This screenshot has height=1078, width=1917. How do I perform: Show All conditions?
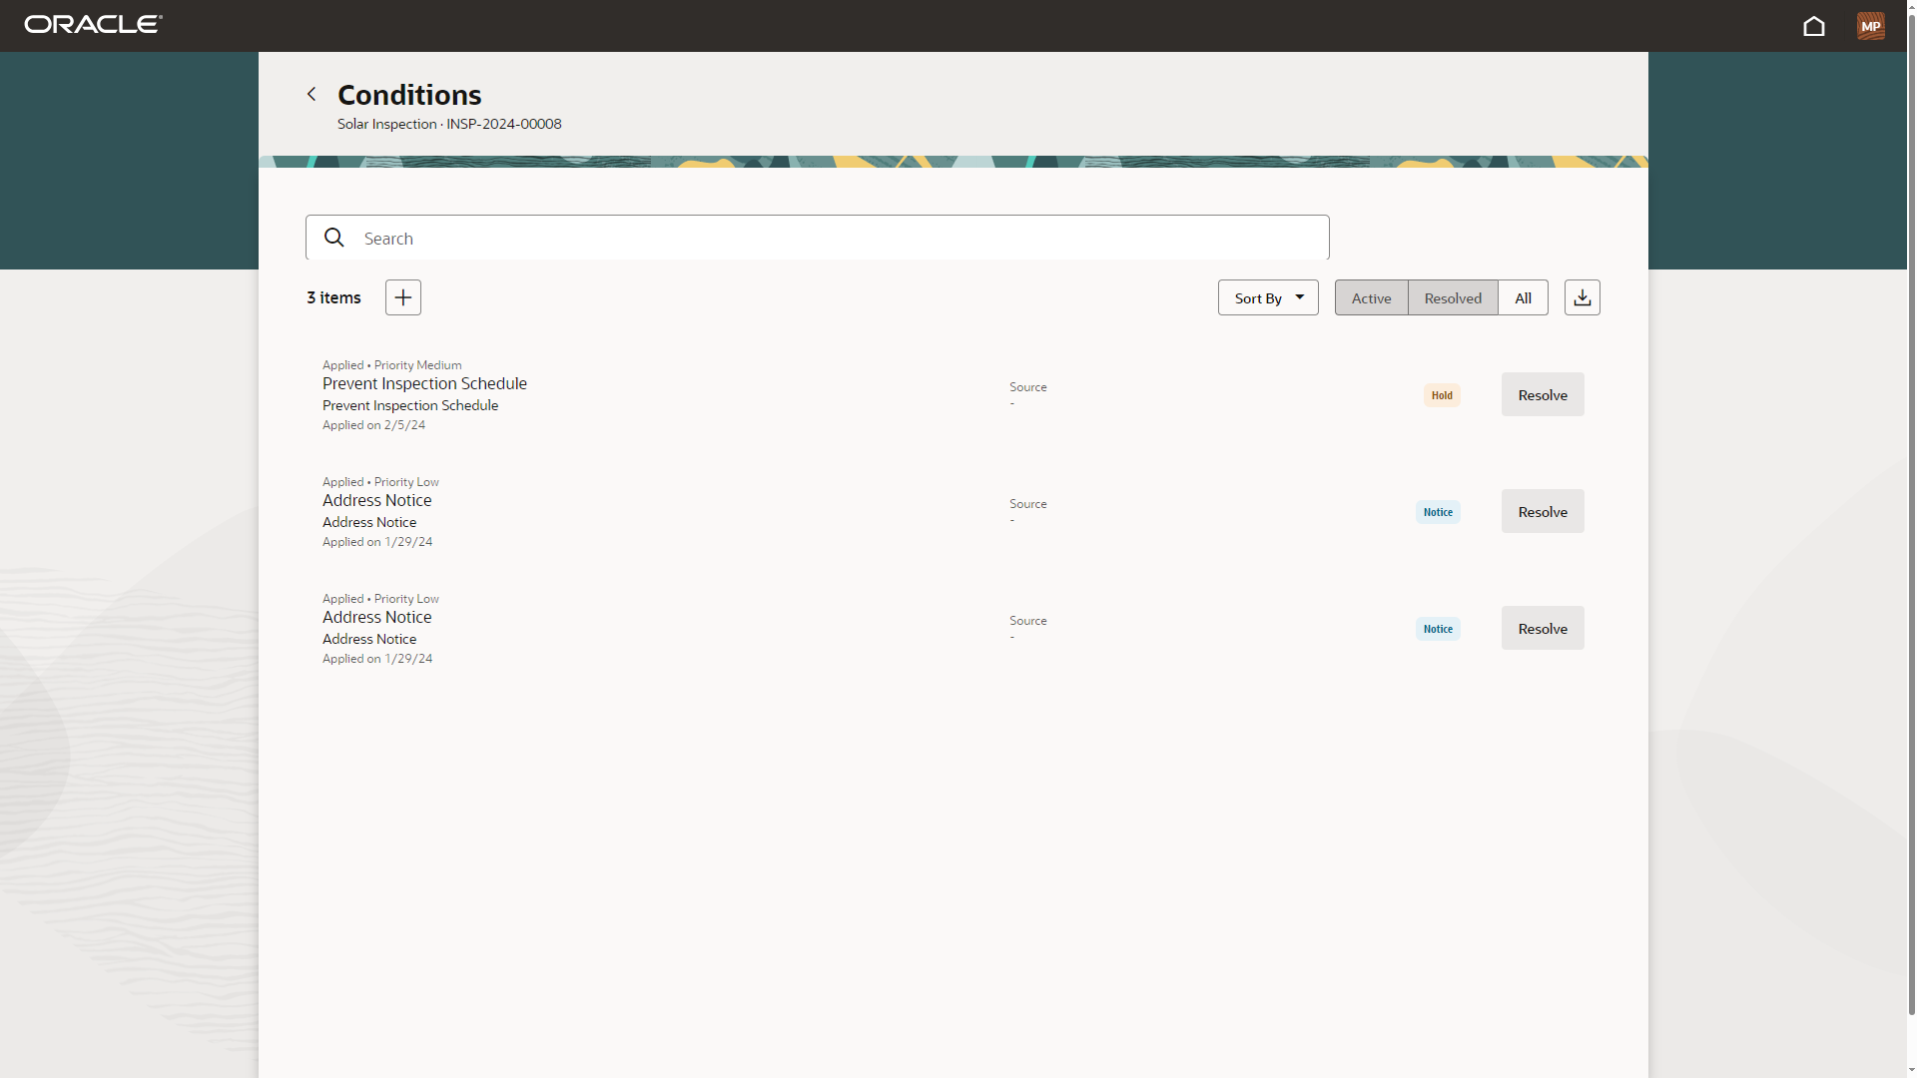(x=1523, y=297)
